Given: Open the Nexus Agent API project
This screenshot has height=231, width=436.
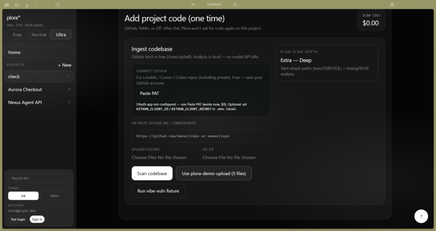Looking at the screenshot, I should point(39,103).
